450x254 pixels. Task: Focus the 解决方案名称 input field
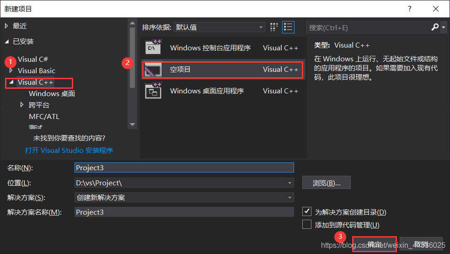(x=184, y=212)
